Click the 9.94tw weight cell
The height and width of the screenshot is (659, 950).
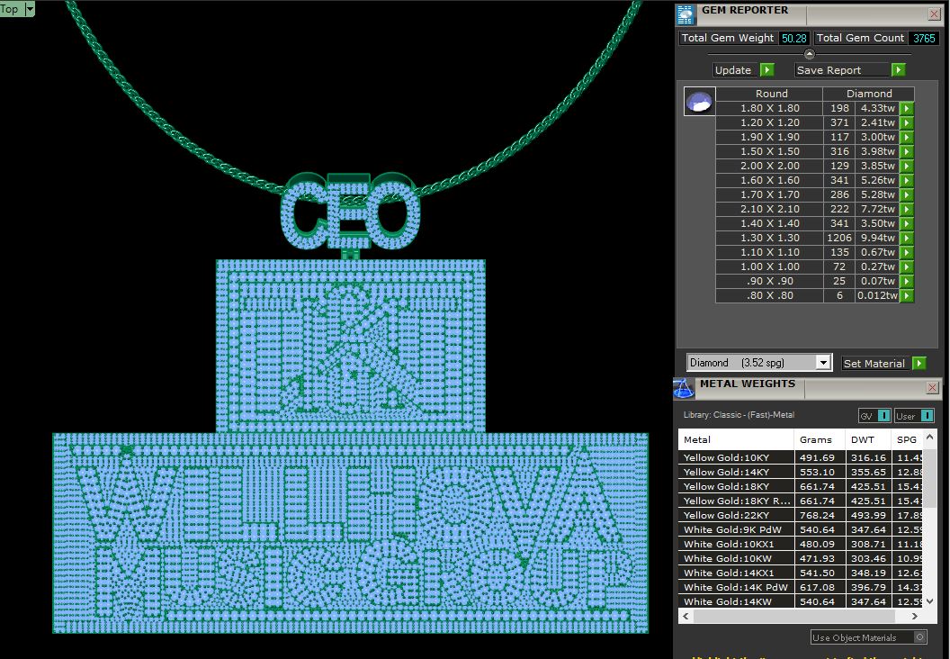[x=877, y=239]
